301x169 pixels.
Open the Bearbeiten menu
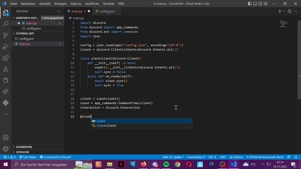coord(28,4)
